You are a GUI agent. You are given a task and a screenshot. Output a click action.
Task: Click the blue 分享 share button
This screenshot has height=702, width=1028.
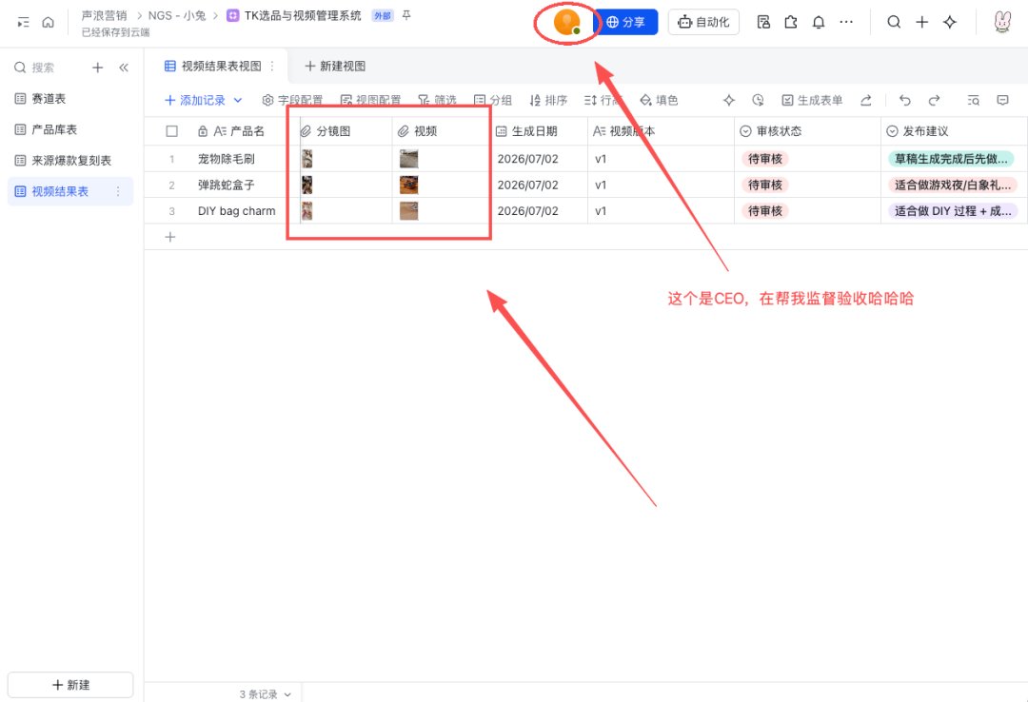point(625,22)
